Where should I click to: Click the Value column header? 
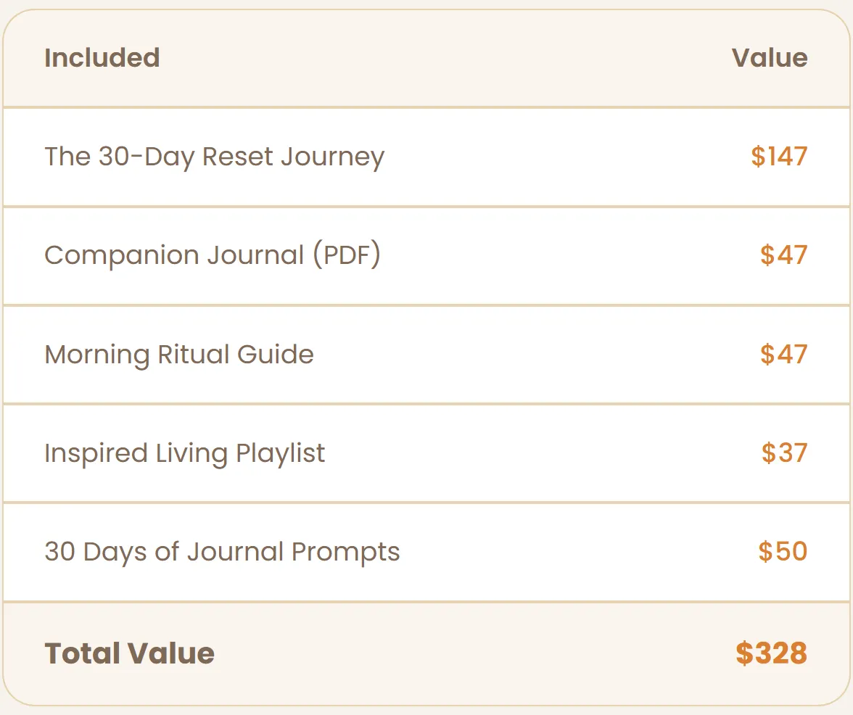coord(769,58)
